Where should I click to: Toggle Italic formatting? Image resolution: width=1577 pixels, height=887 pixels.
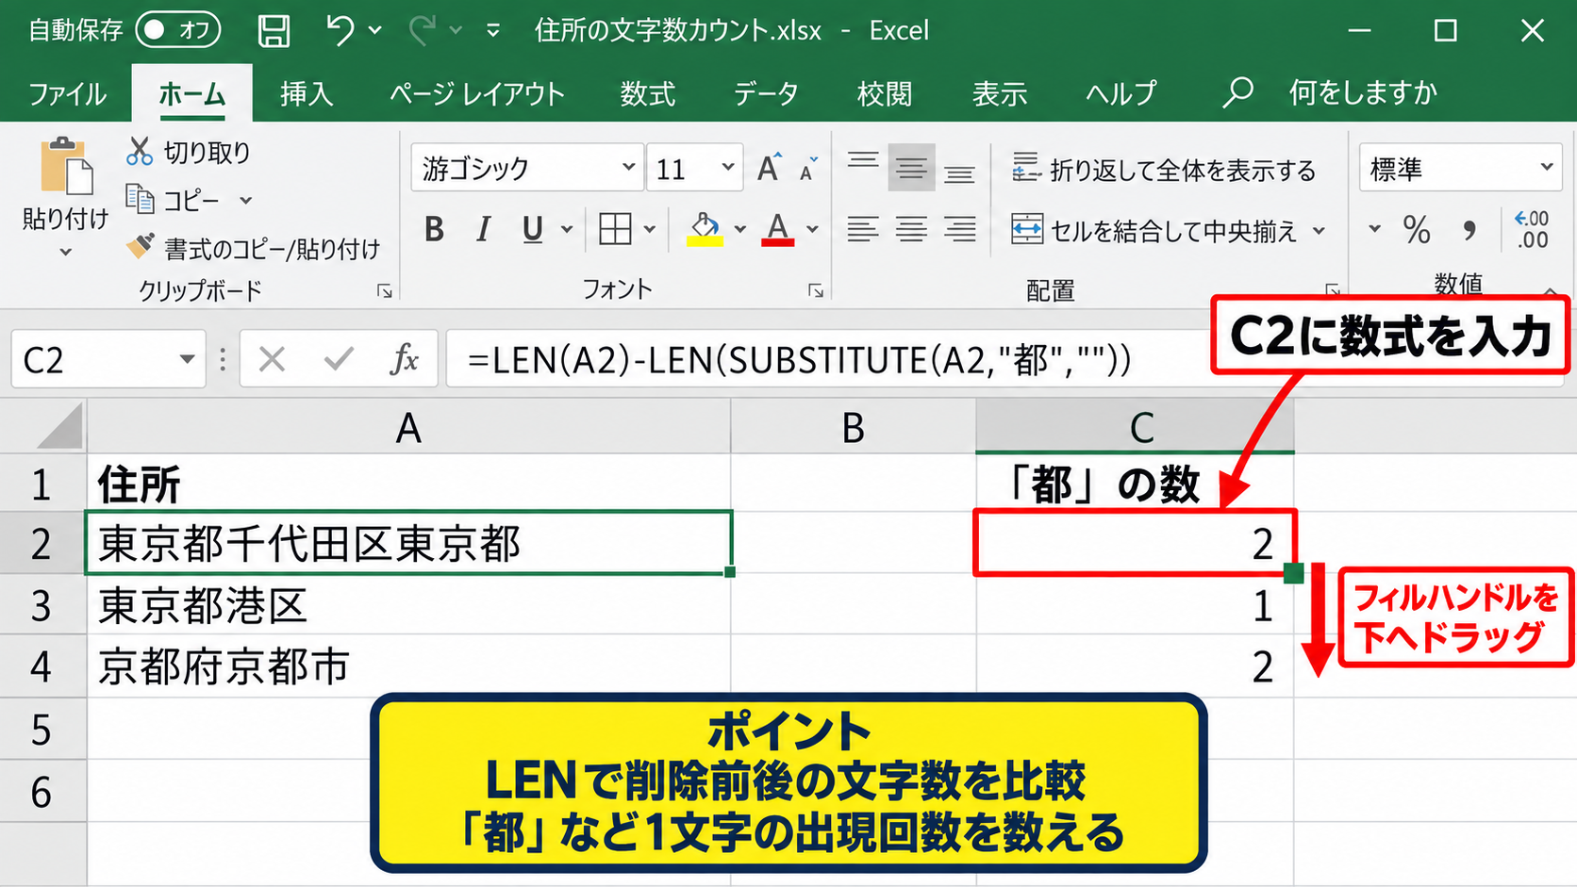(x=484, y=229)
